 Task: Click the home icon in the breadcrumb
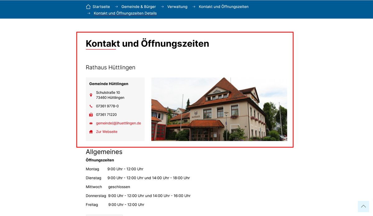88,7
